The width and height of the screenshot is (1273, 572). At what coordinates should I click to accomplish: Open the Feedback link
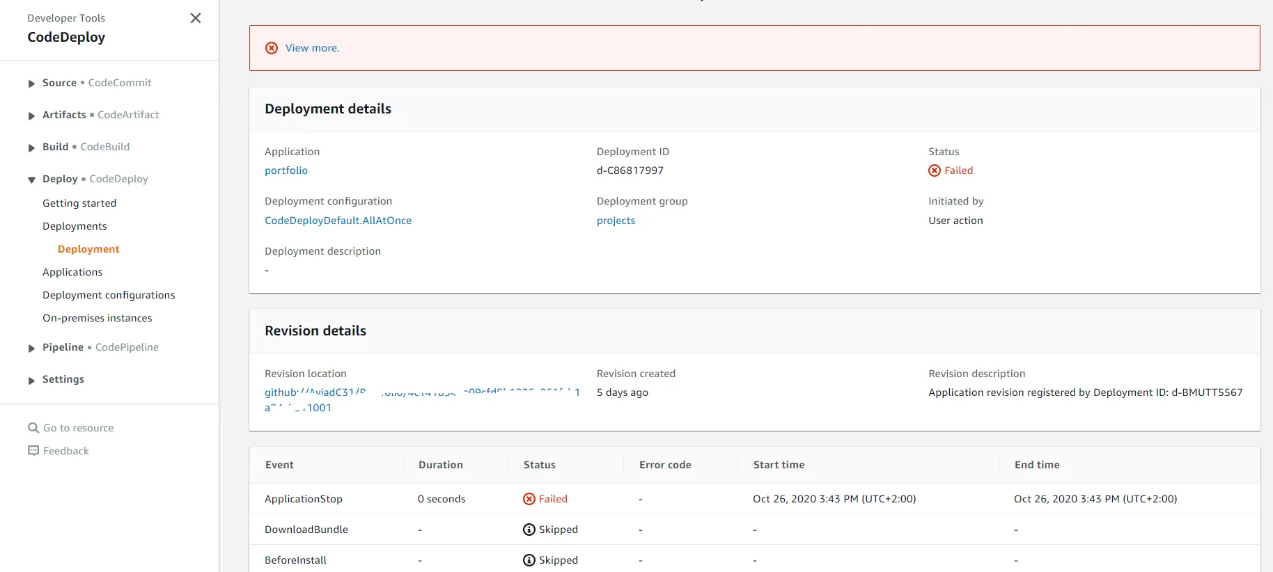(66, 451)
